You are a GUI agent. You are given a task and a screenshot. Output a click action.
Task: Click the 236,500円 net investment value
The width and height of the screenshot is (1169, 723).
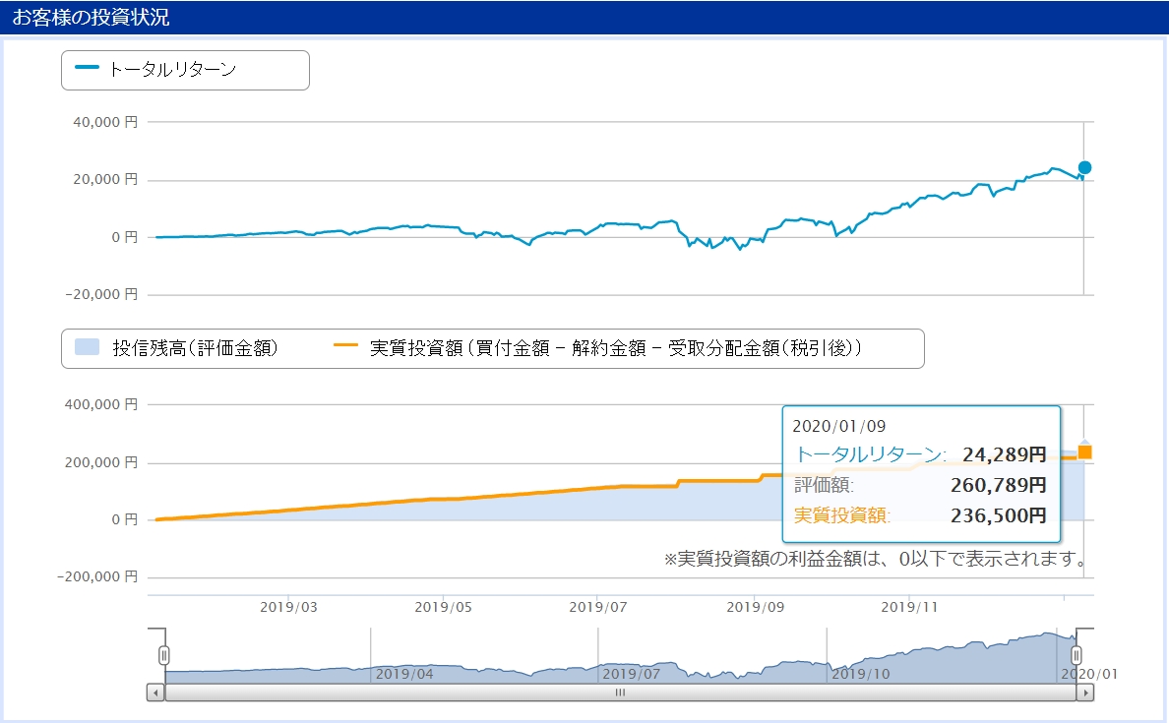pyautogui.click(x=998, y=515)
